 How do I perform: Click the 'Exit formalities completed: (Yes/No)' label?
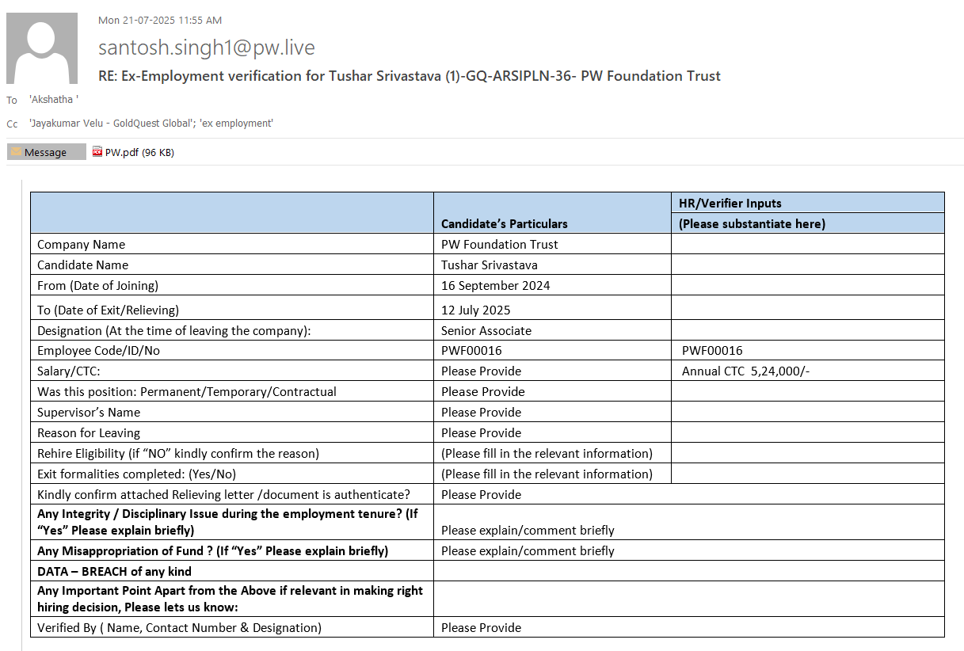[x=137, y=474]
